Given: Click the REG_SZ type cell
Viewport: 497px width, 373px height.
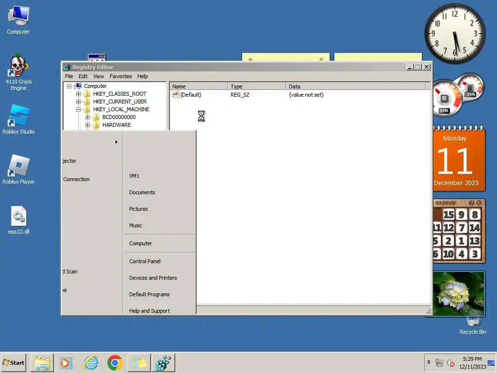Looking at the screenshot, I should click(240, 95).
